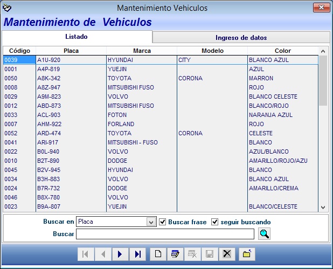The height and width of the screenshot is (269, 333).
Task: Click the FORLAND brand cell
Action: pos(142,124)
